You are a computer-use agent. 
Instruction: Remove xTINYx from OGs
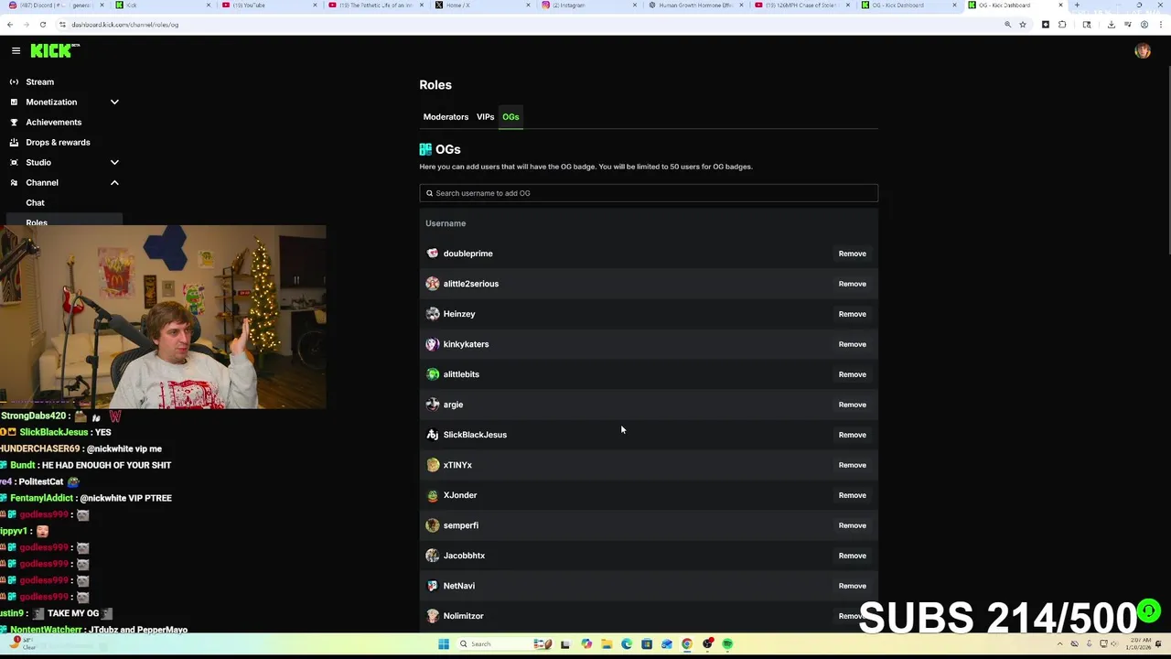pos(852,465)
